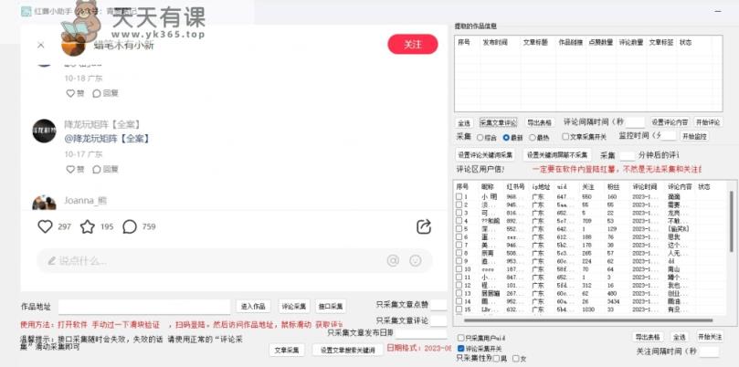Focus the 关注间隔时间 seconds field
739x367 pixels.
click(x=709, y=351)
